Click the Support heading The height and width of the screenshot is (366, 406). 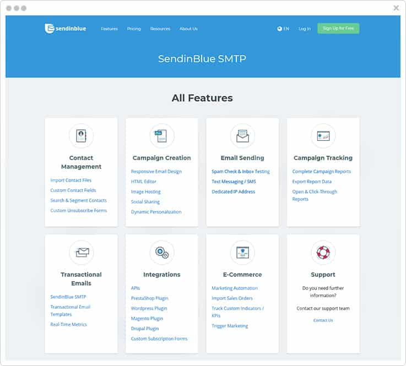pos(323,275)
